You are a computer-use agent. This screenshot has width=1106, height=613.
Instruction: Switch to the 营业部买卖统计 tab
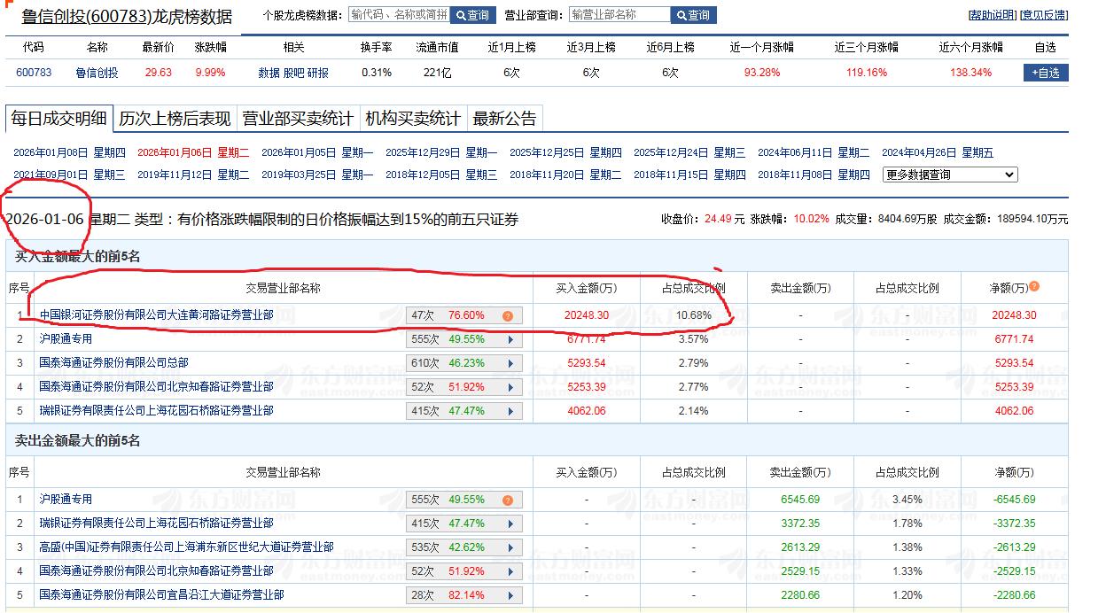coord(298,118)
